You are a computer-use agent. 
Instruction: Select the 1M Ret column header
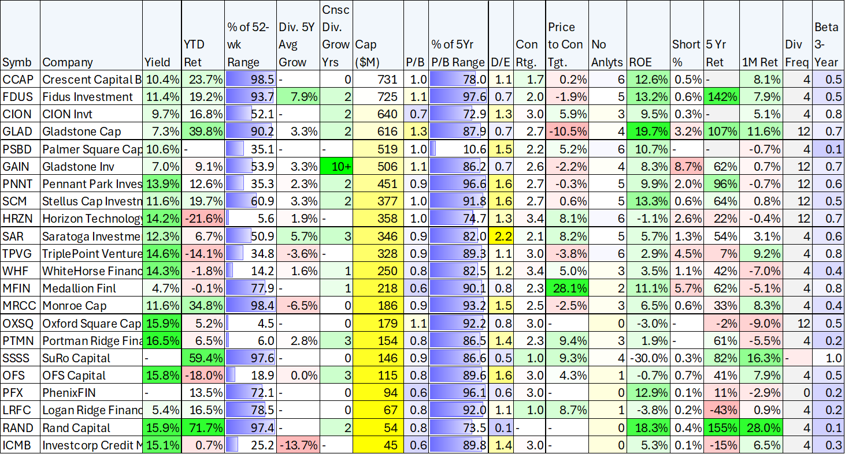[x=761, y=36]
